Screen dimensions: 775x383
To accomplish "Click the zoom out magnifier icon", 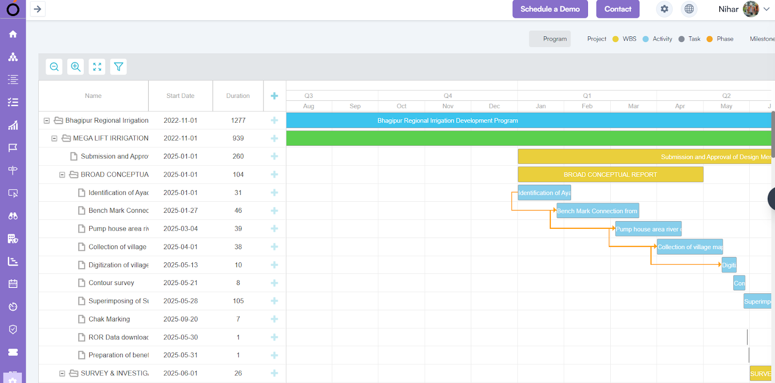I will pyautogui.click(x=54, y=67).
